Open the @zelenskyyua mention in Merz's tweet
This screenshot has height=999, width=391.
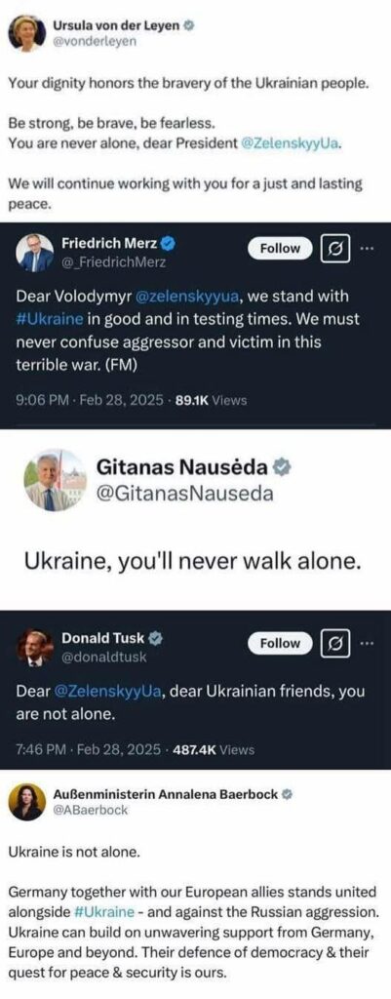[x=188, y=297]
